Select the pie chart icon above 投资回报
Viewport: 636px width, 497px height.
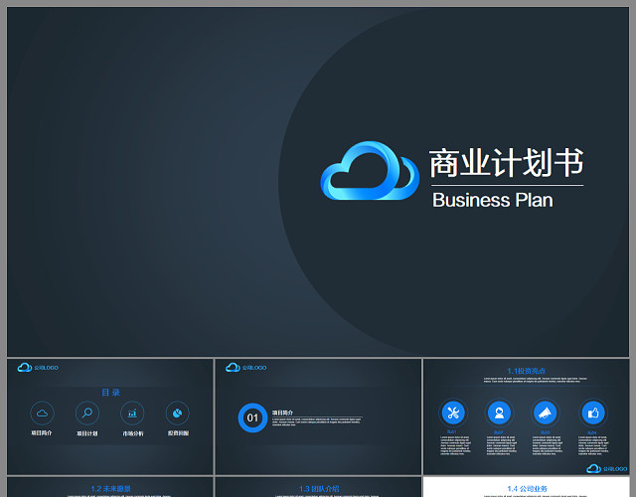click(x=177, y=414)
